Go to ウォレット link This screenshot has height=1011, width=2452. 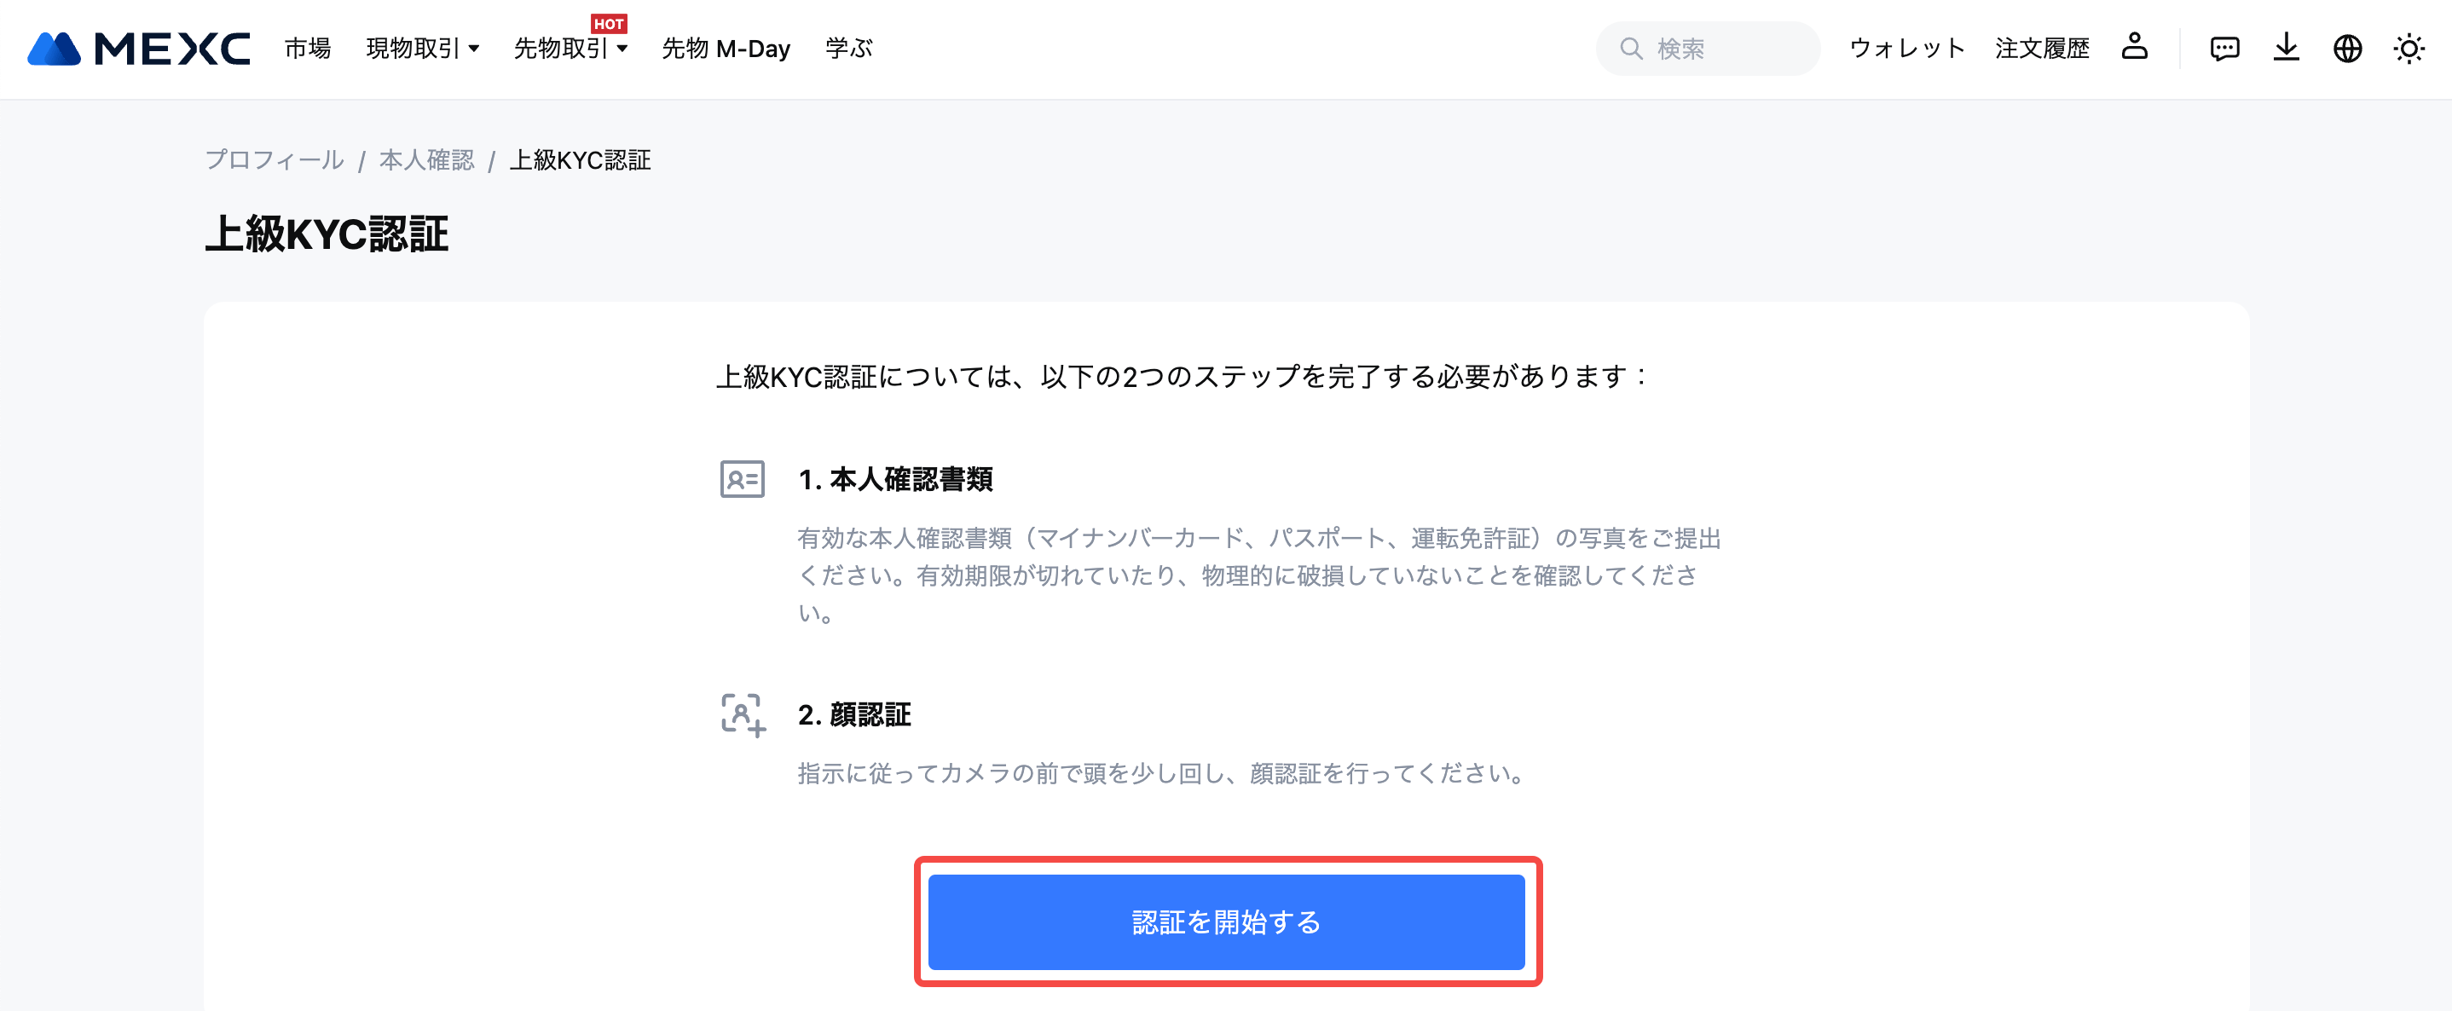click(1906, 49)
